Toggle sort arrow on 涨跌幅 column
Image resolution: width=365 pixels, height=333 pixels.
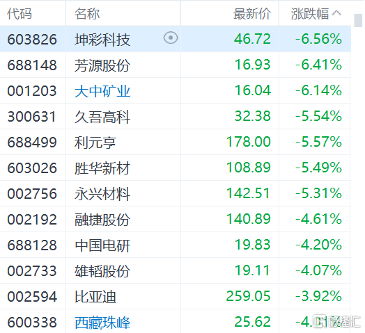click(336, 13)
